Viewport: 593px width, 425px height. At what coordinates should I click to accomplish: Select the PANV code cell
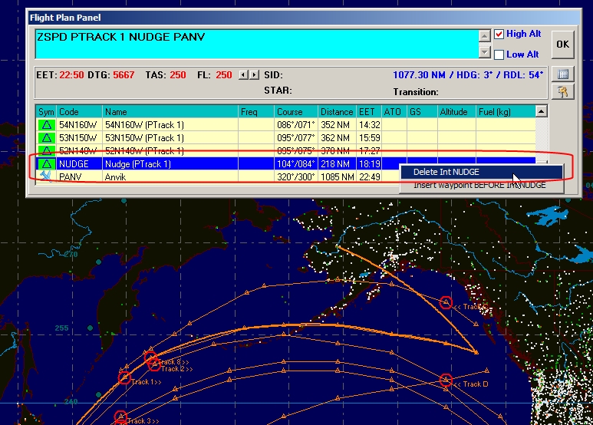pyautogui.click(x=80, y=176)
